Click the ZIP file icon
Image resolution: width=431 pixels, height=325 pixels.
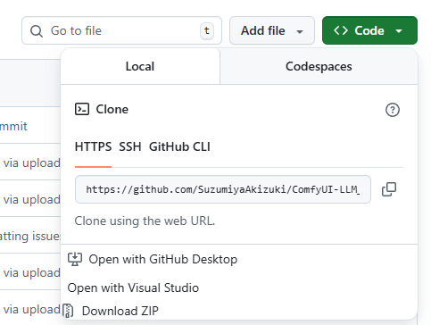pos(69,311)
